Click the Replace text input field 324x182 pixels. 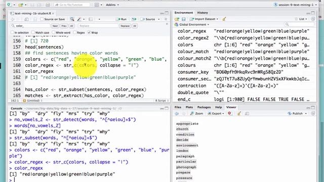pos(98,26)
